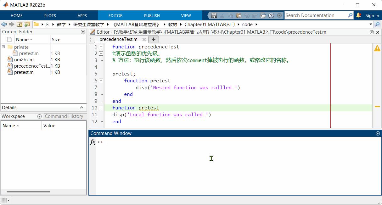Open the Current Folder panel actions menu
This screenshot has height=205, width=382.
point(82,31)
